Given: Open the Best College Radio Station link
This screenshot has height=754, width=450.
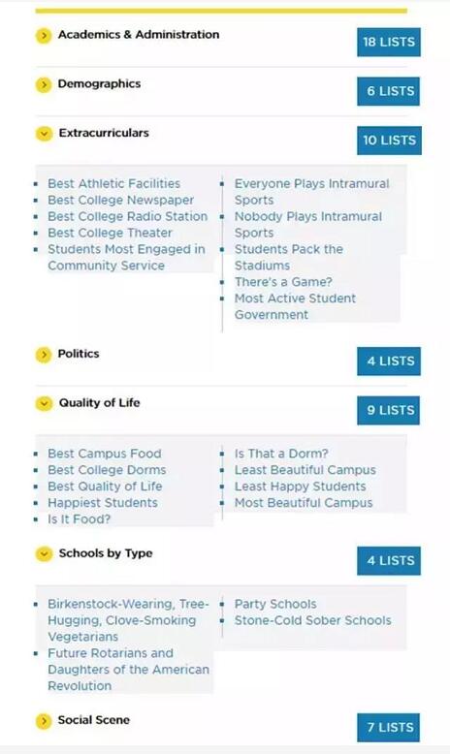Looking at the screenshot, I should pos(128,216).
